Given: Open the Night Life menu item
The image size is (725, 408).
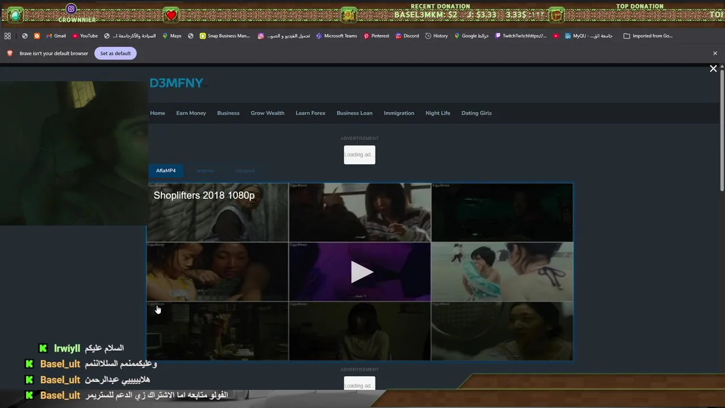Looking at the screenshot, I should [x=438, y=113].
